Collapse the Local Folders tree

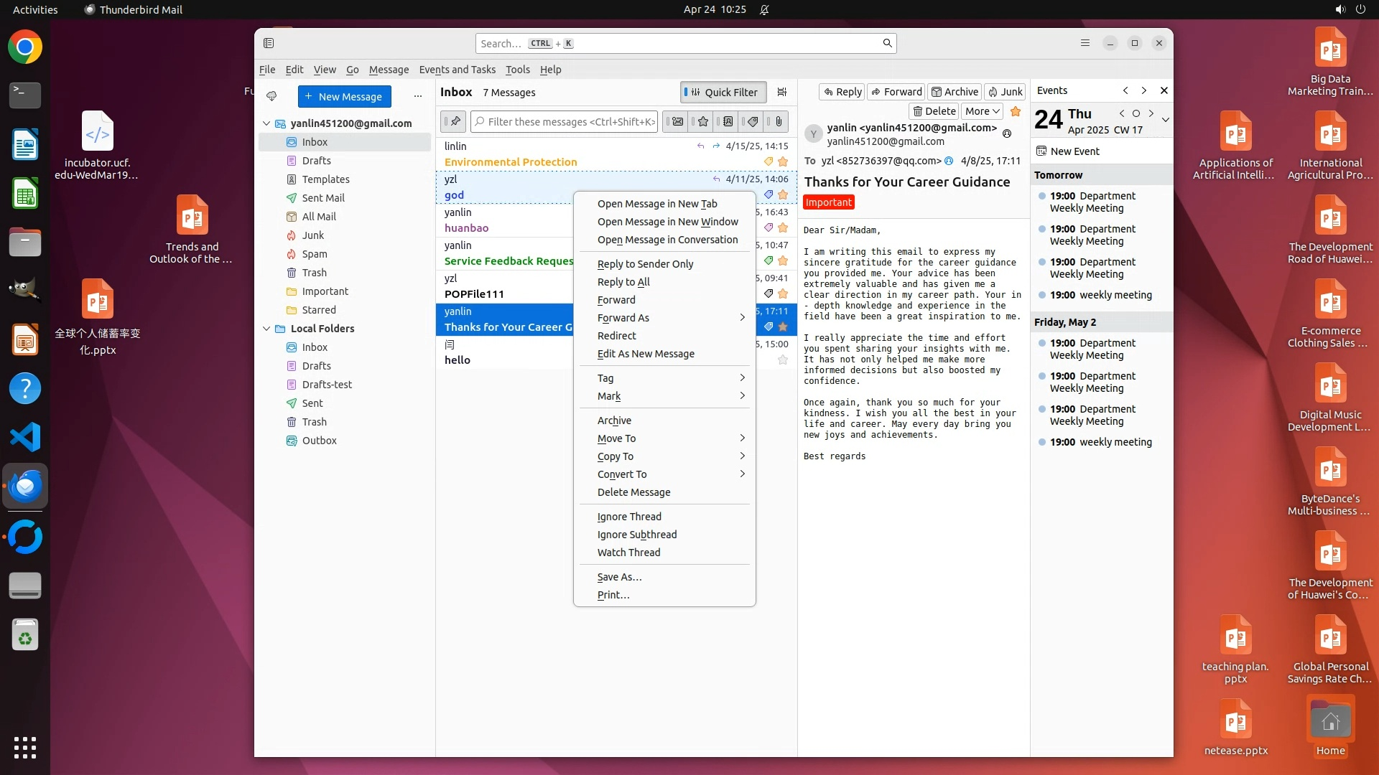(x=266, y=329)
